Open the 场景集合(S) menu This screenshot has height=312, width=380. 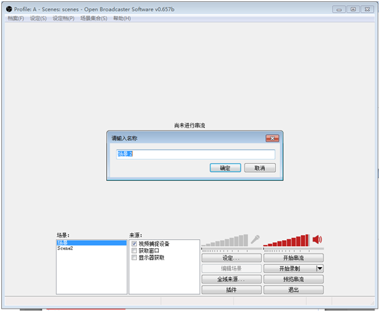tap(94, 18)
